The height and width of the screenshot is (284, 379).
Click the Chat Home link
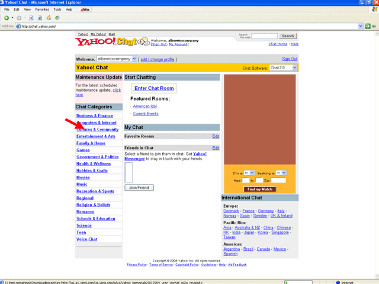click(278, 44)
